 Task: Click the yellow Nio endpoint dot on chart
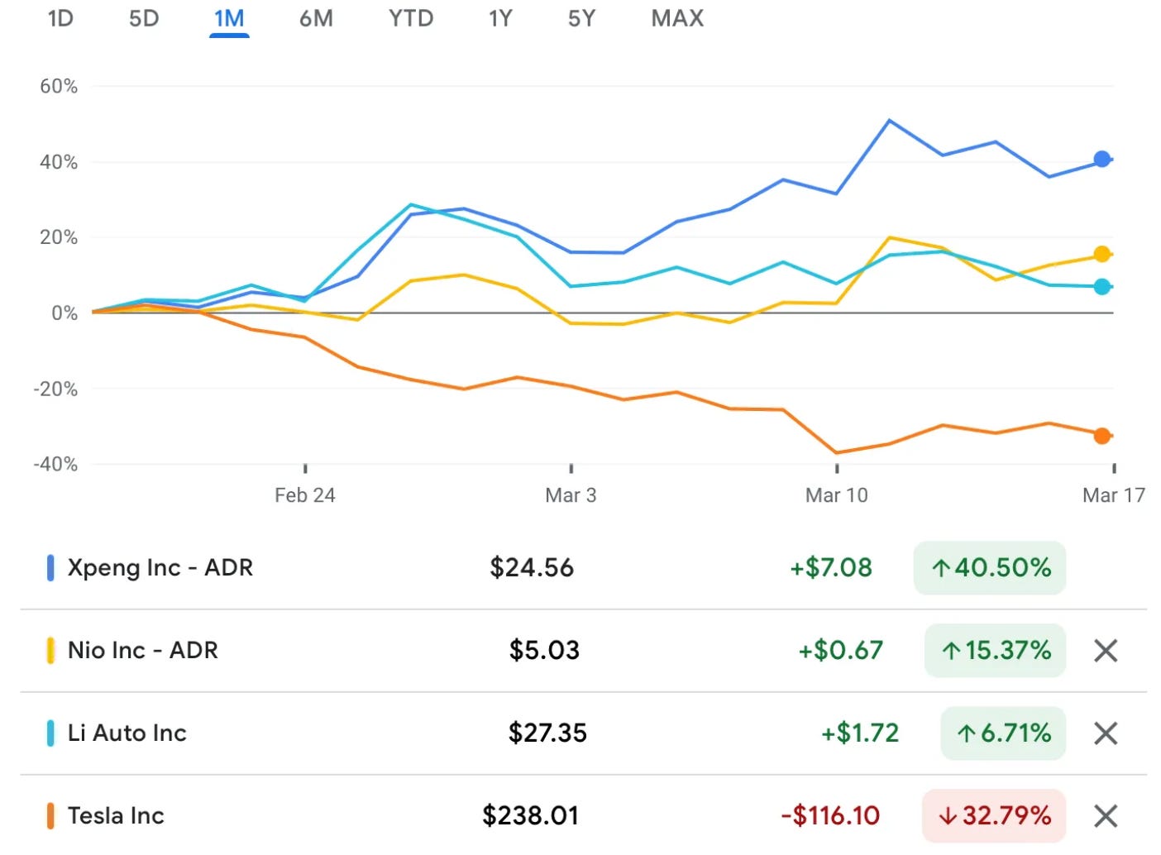click(x=1101, y=254)
